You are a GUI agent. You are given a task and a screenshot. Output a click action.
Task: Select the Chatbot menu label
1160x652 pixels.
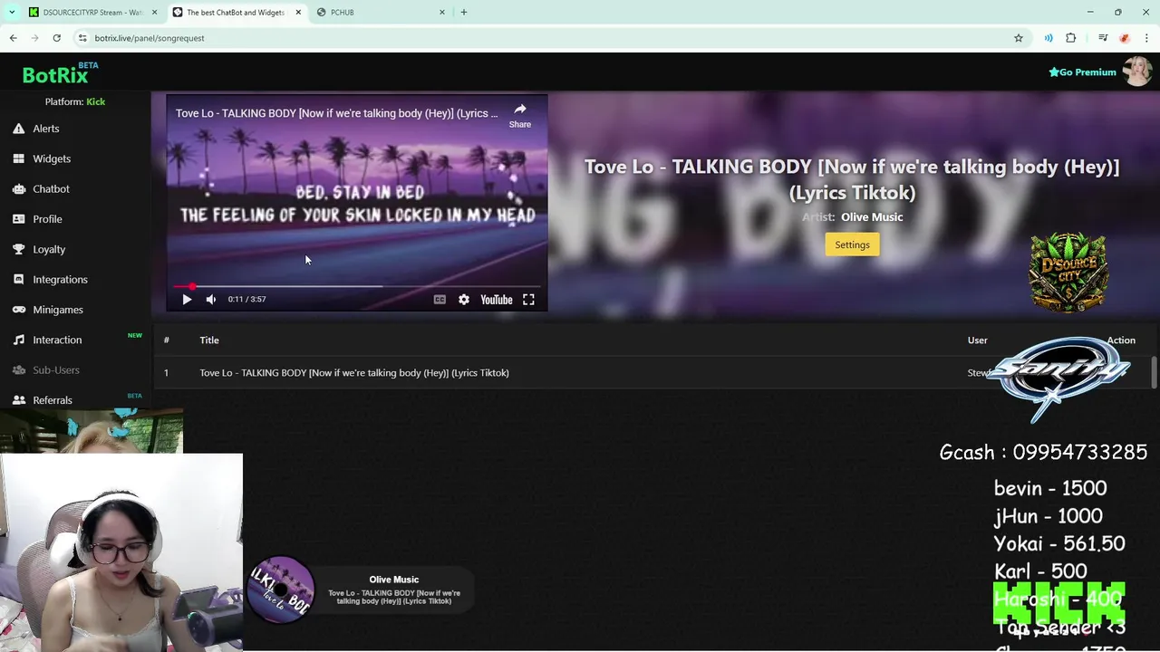[51, 188]
